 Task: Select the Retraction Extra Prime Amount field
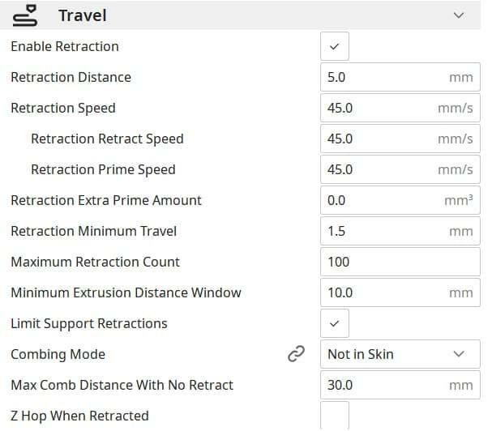click(x=400, y=200)
